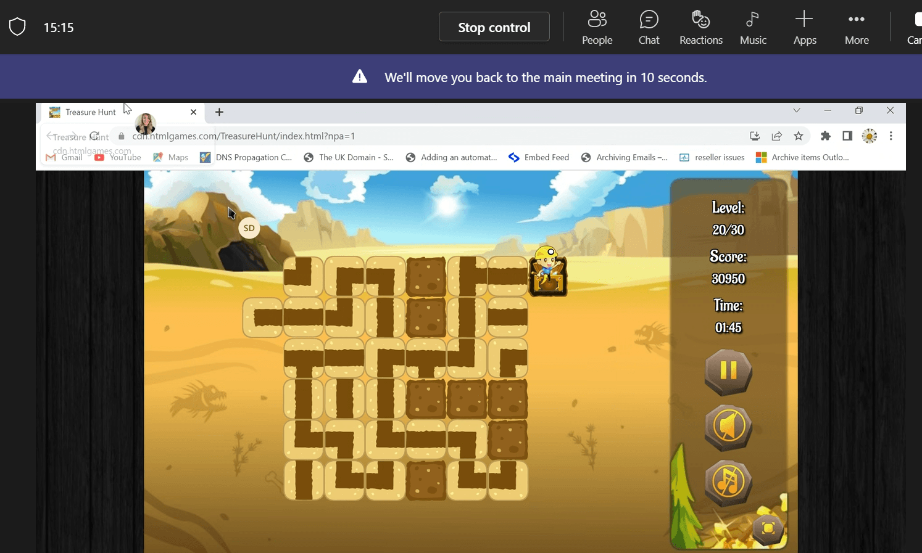Image resolution: width=922 pixels, height=553 pixels.
Task: Open the More options menu in Teams
Action: (857, 28)
